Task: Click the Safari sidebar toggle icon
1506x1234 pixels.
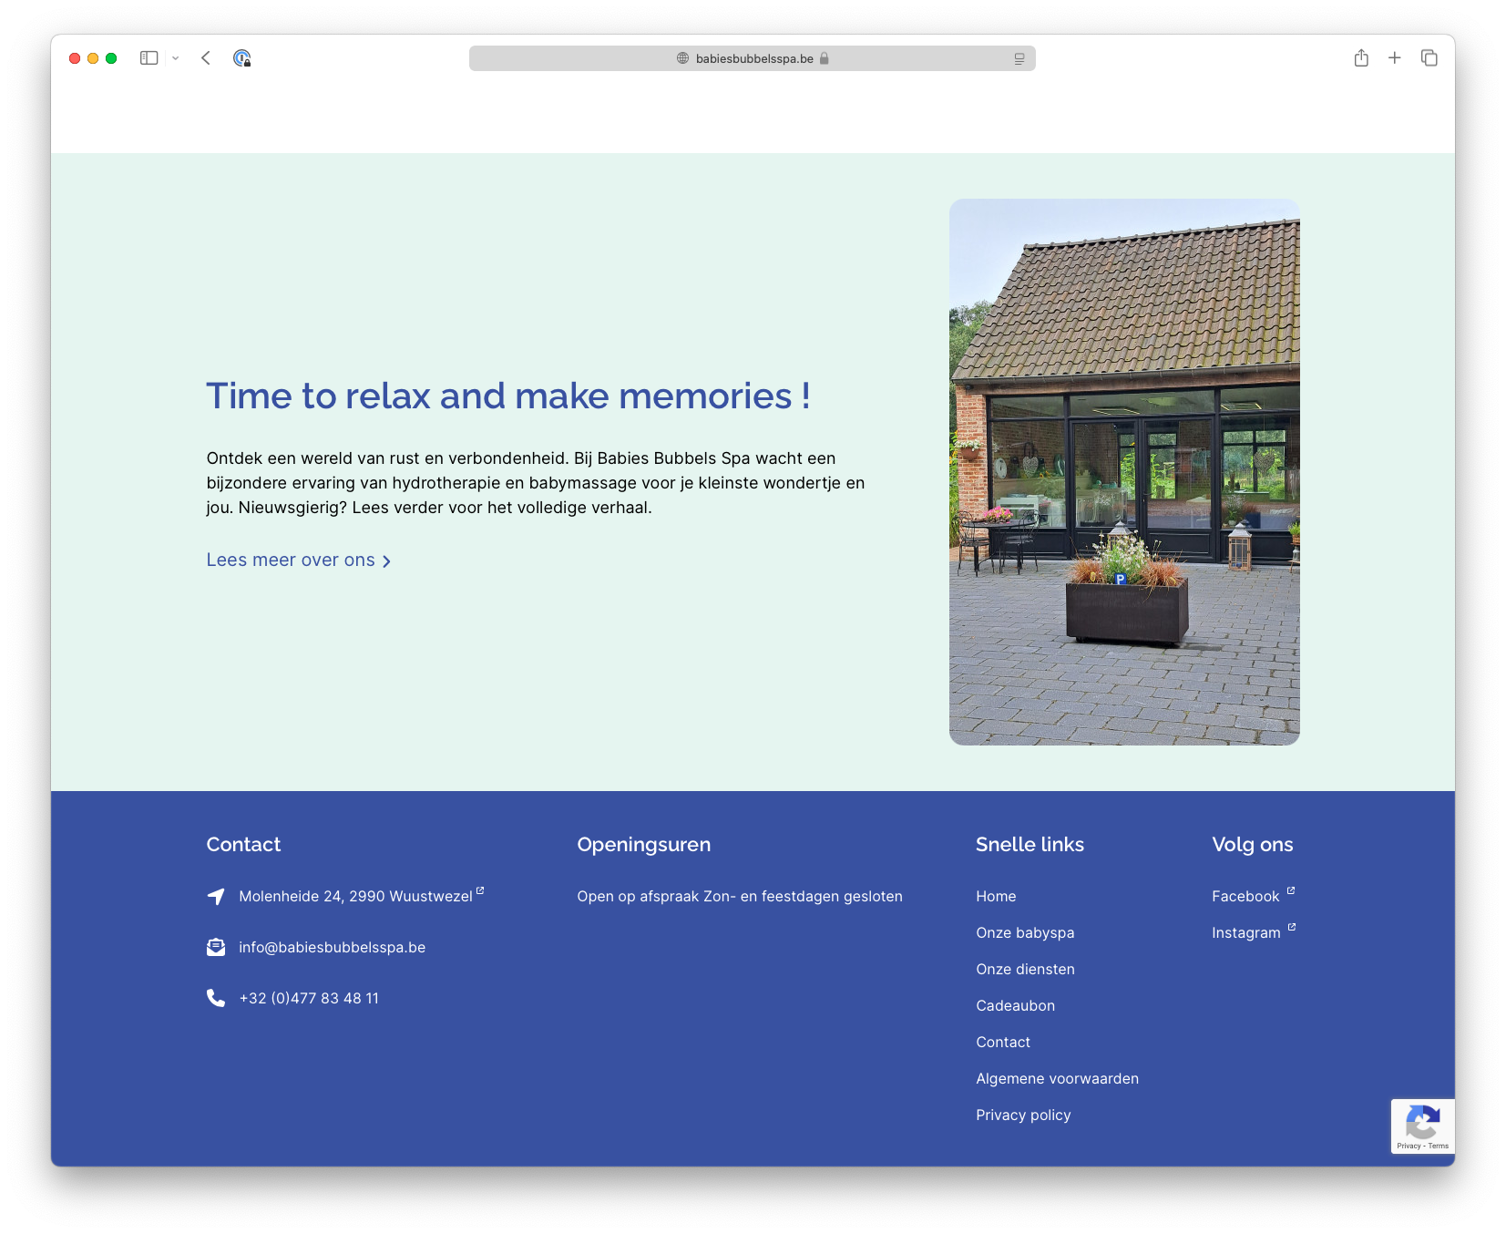Action: (149, 58)
